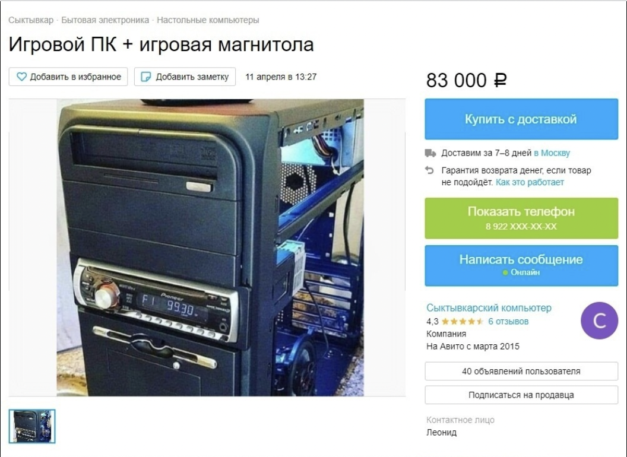
Task: Open the 6 отзывов reviews link
Action: 508,322
